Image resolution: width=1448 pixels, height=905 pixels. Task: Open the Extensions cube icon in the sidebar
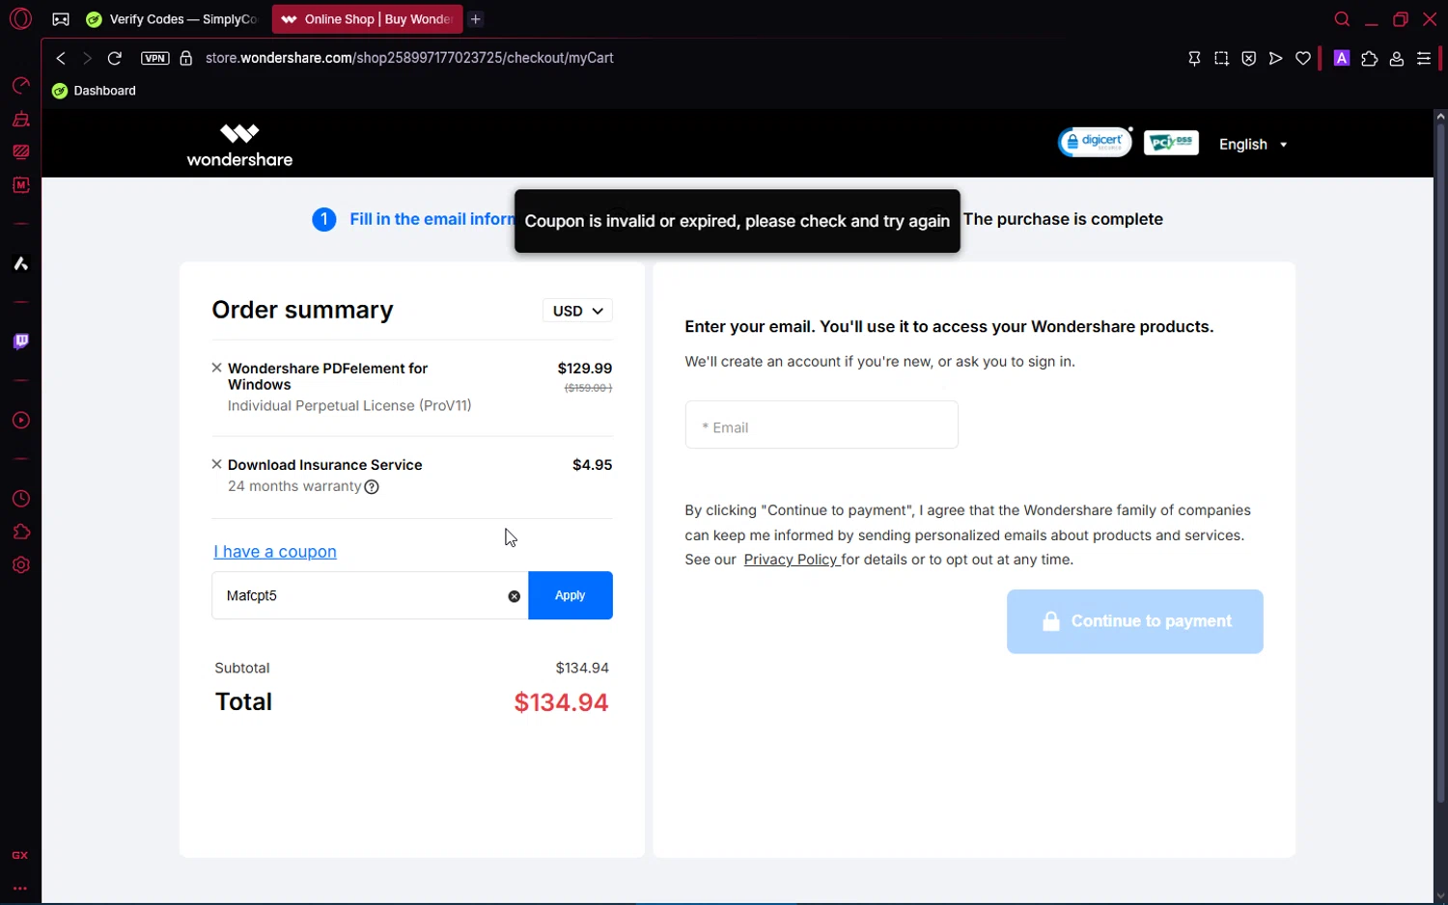coord(20,533)
